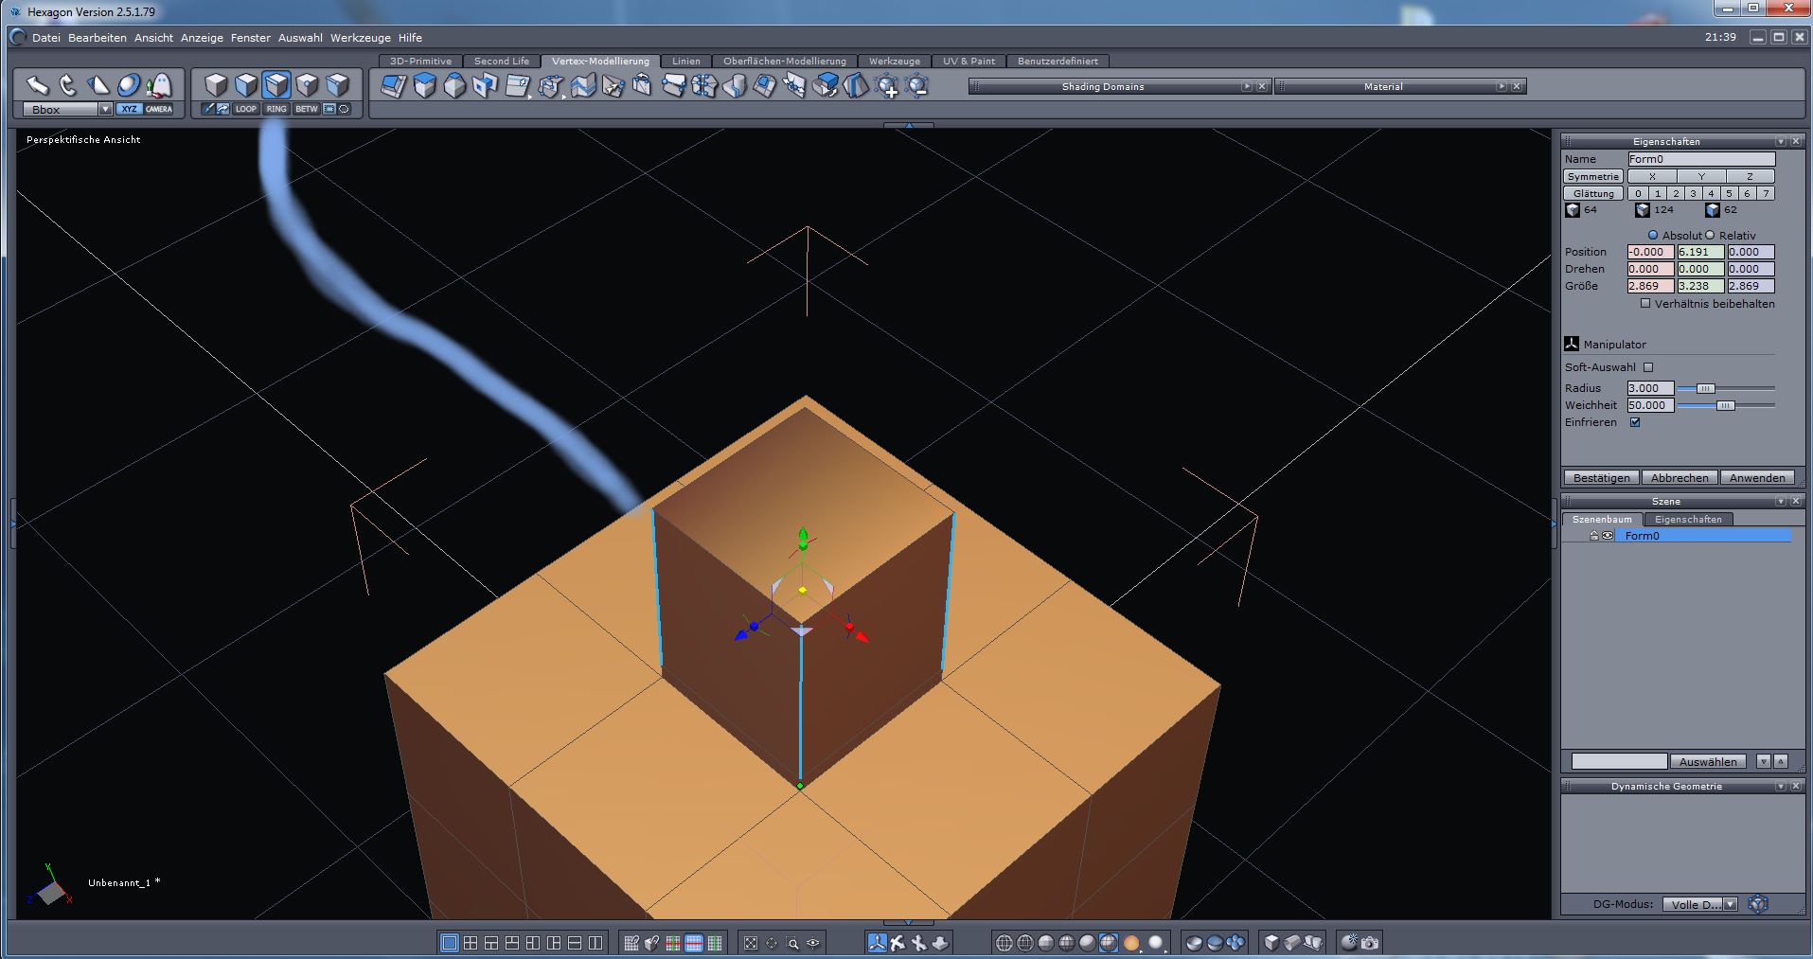1813x959 pixels.
Task: Use the tool with the minus sign
Action: tap(916, 87)
